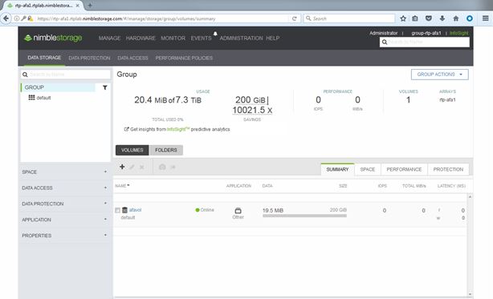Image resolution: width=493 pixels, height=299 pixels.
Task: Check the afavol volume checkbox
Action: coord(117,210)
